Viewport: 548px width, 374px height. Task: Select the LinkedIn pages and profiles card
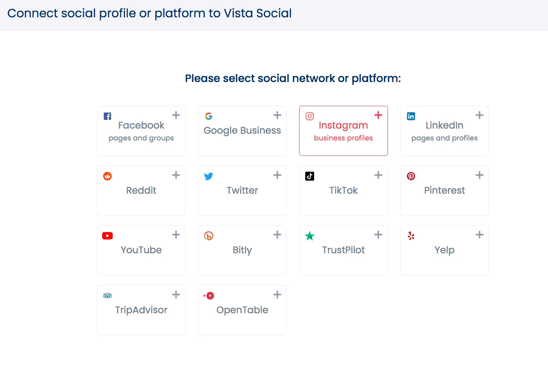(x=444, y=131)
